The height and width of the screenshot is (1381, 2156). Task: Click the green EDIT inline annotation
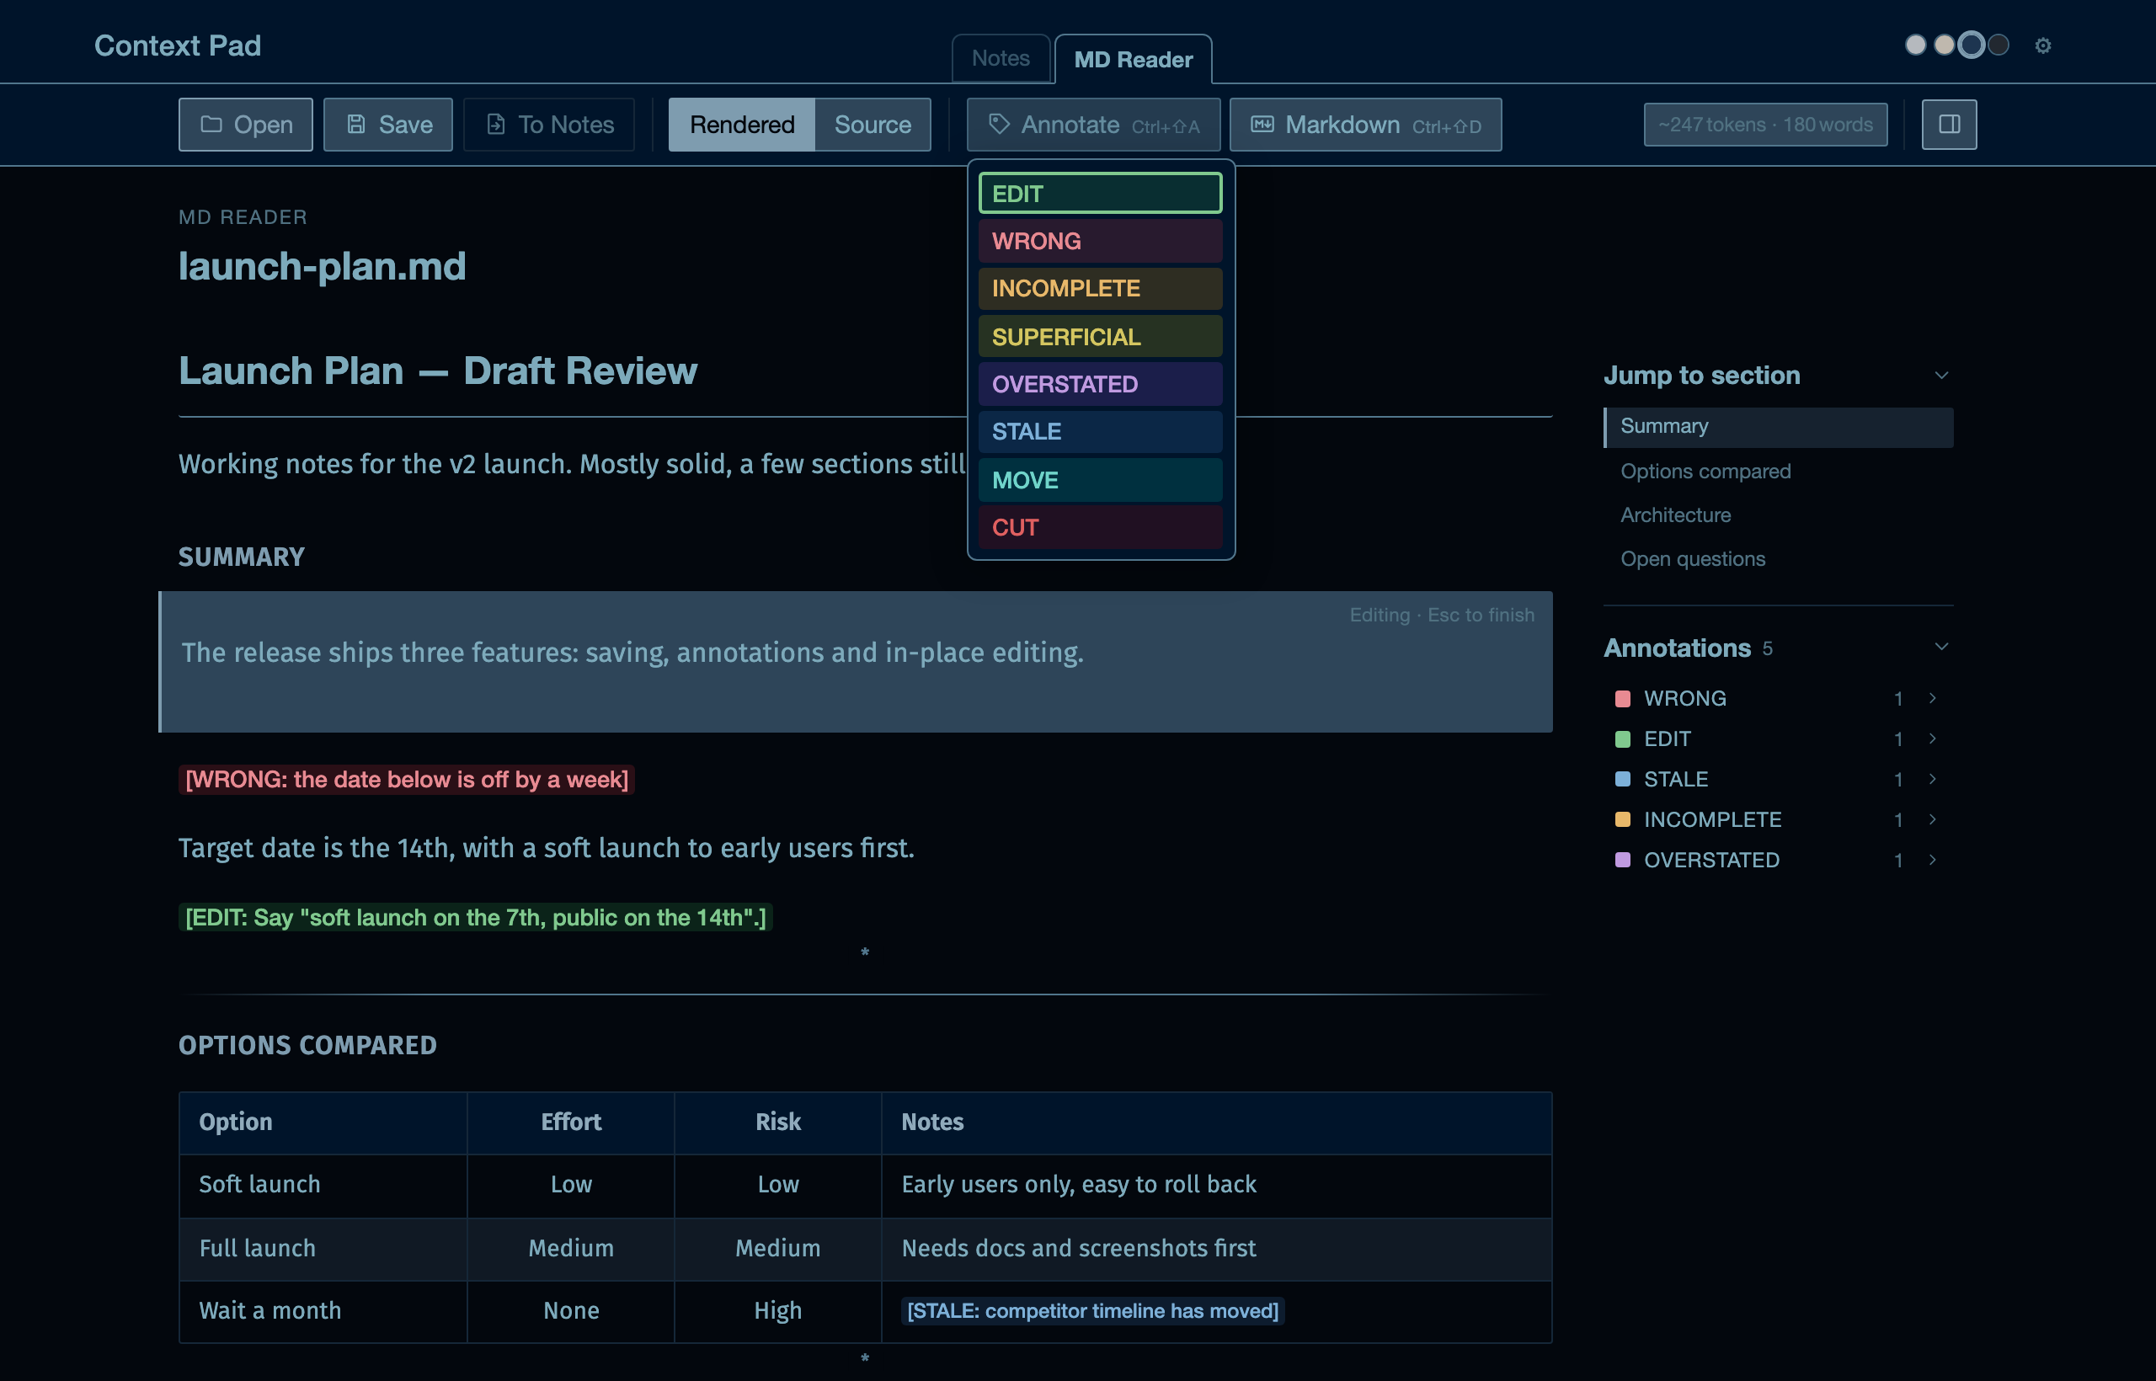(475, 918)
